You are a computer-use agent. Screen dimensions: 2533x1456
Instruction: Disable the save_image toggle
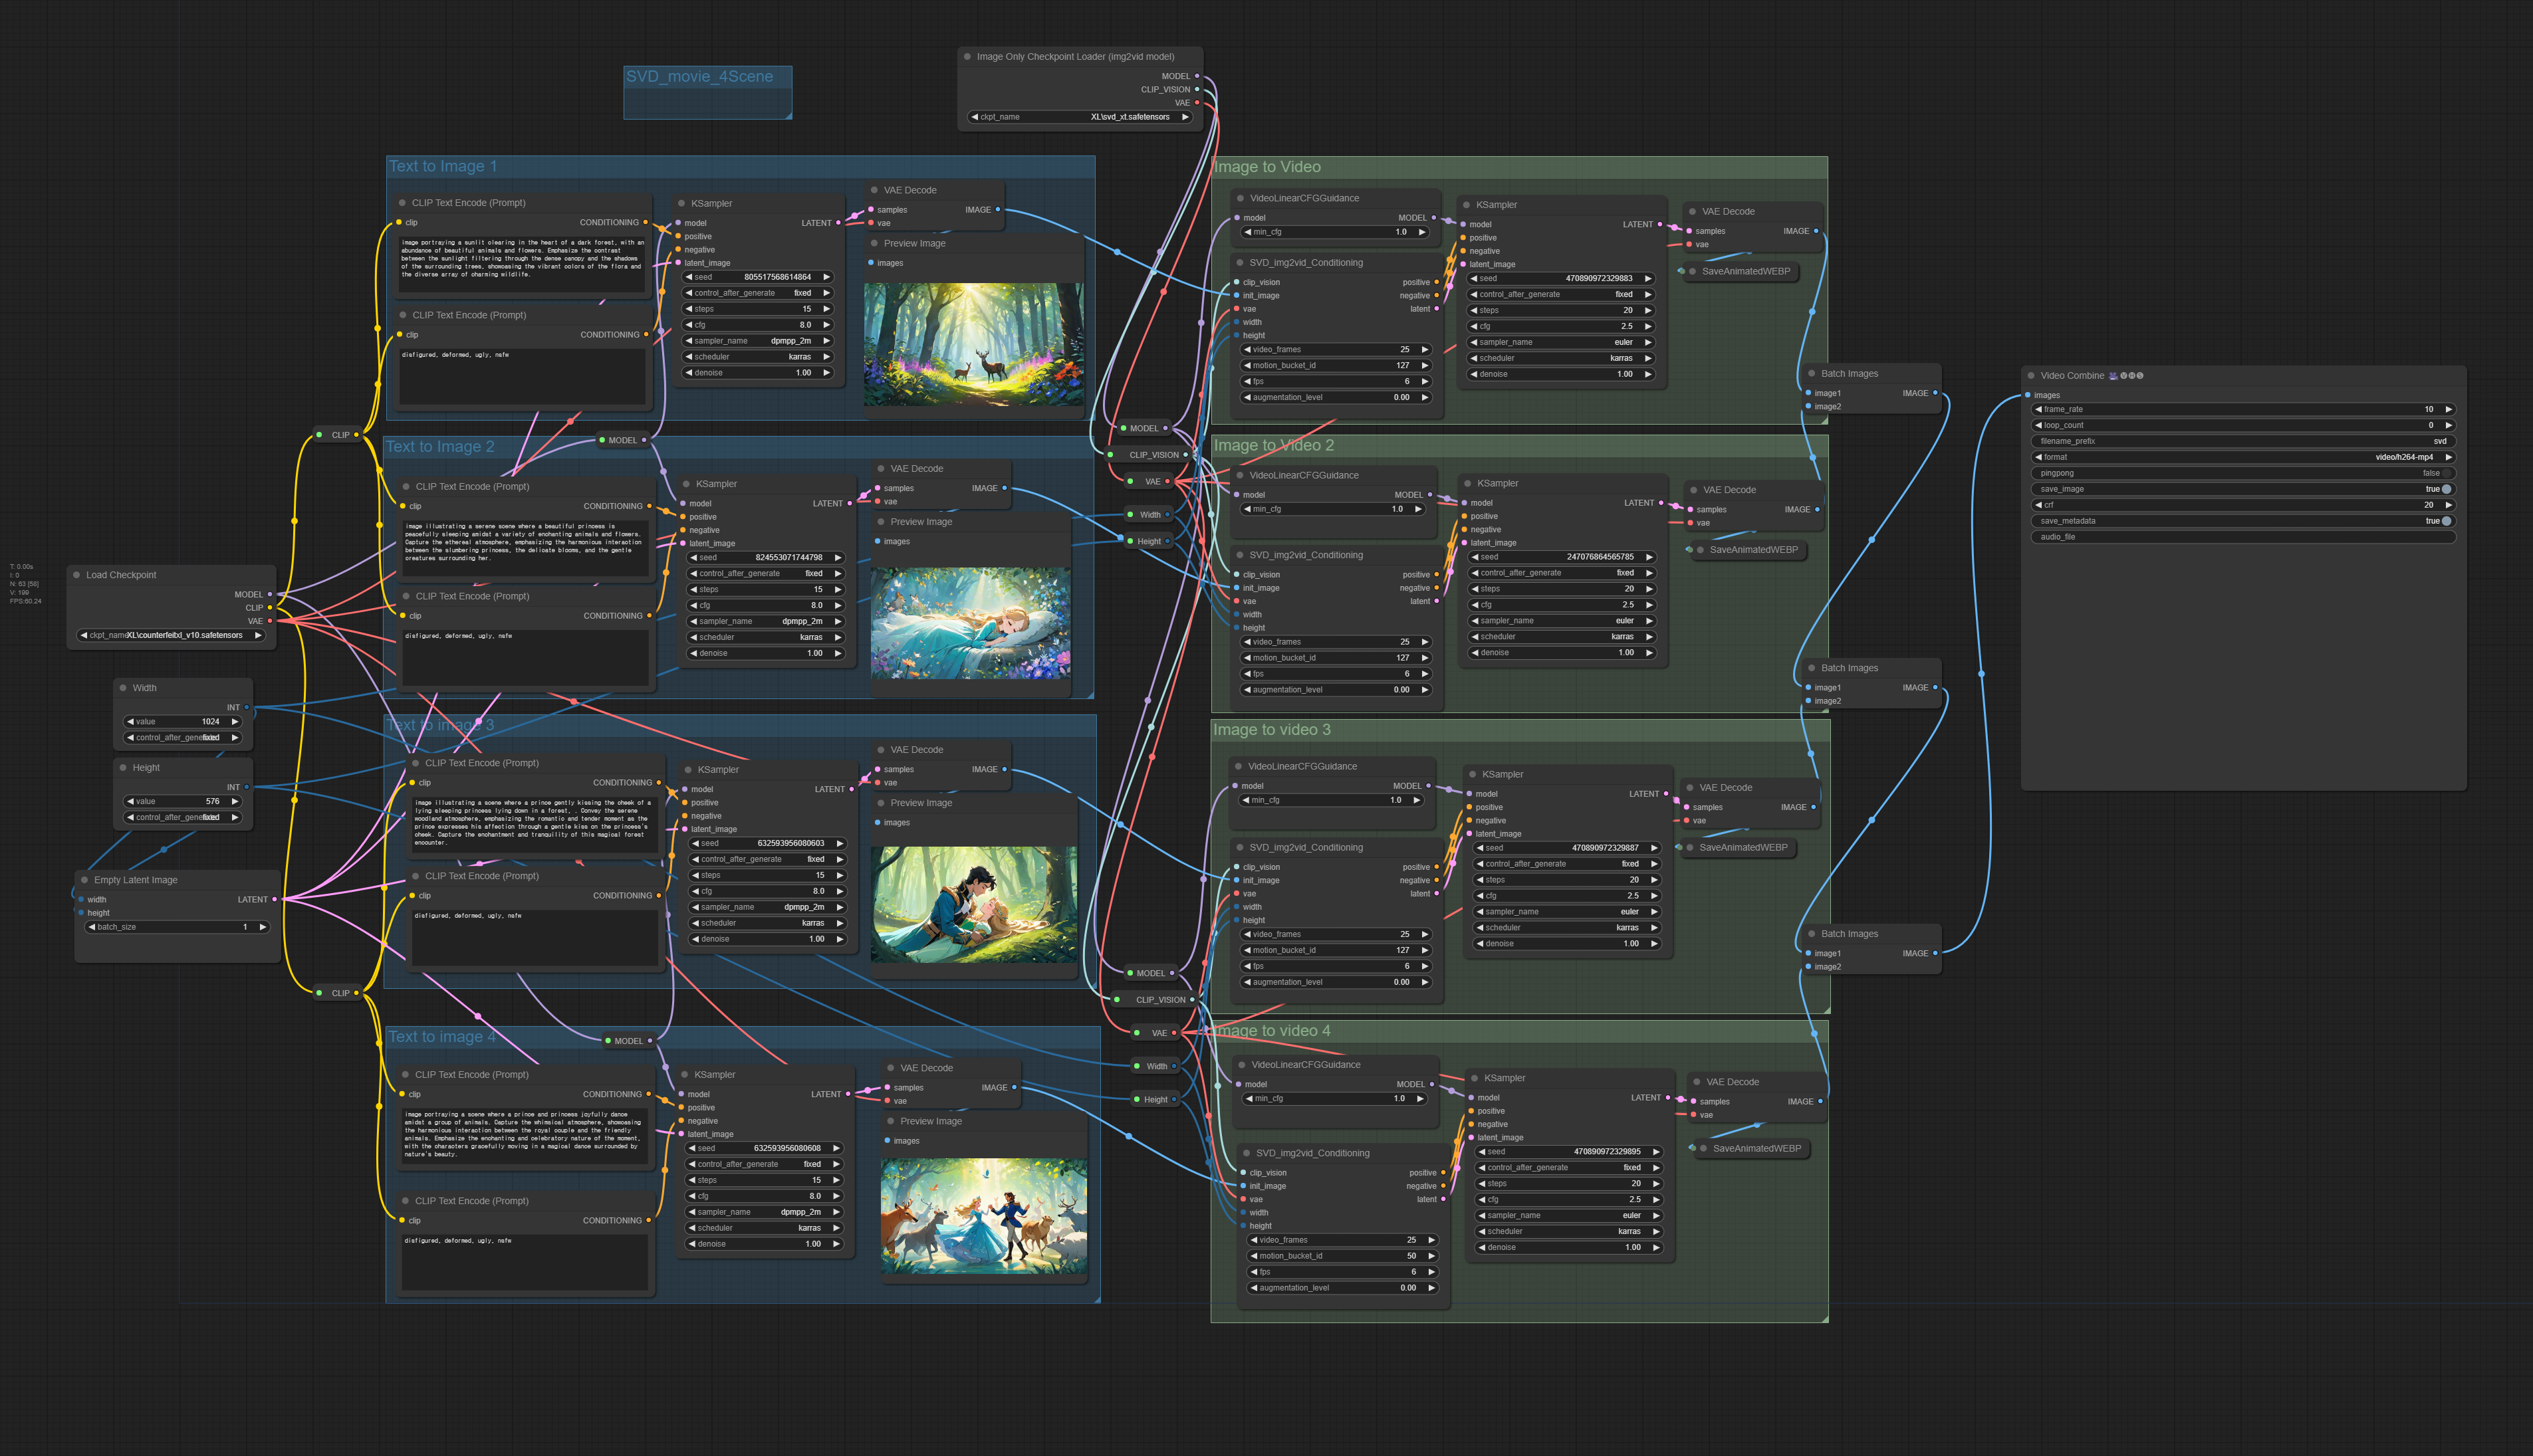[x=2446, y=489]
